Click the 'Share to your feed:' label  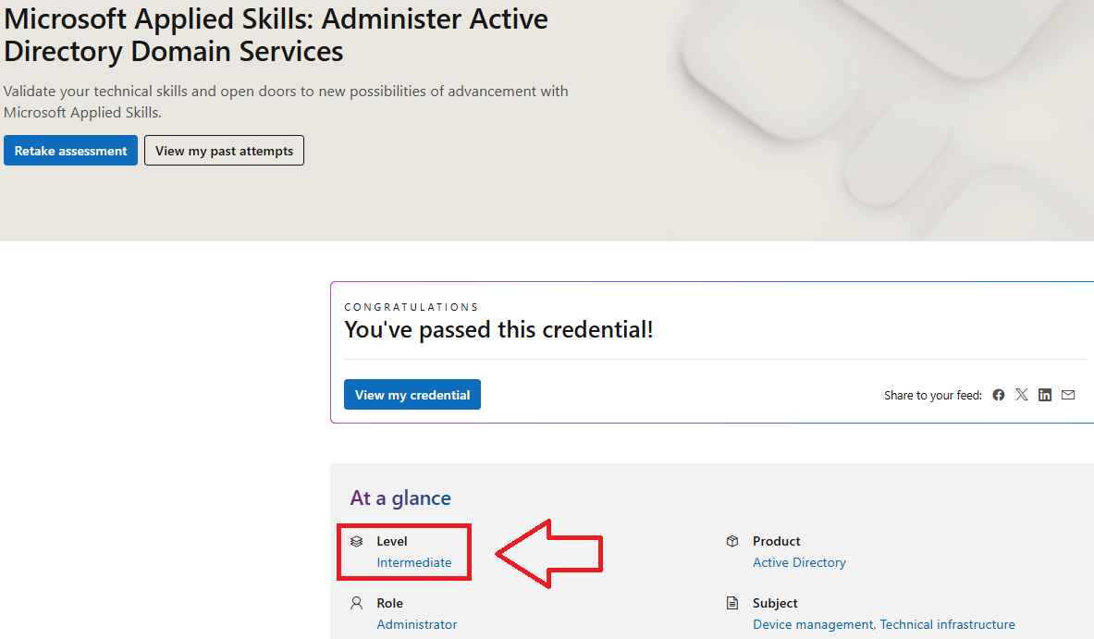tap(933, 395)
